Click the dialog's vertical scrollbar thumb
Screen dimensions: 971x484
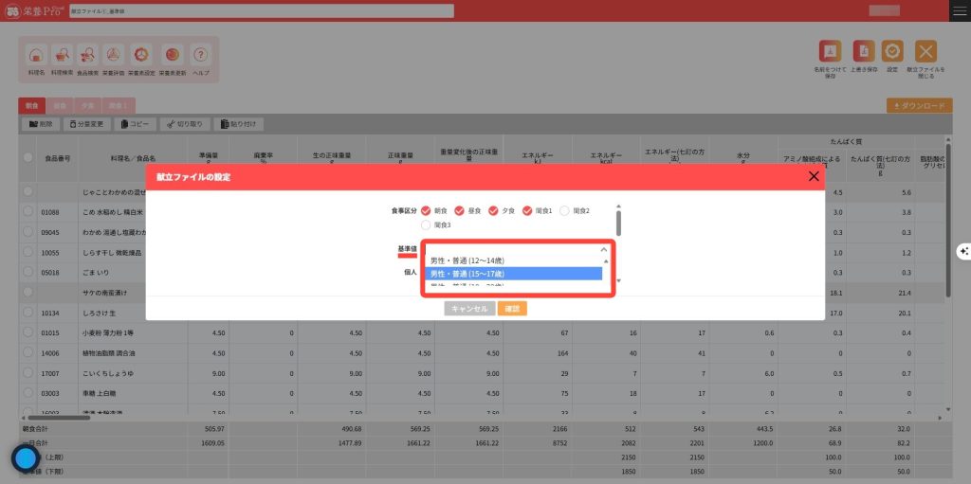tap(619, 223)
